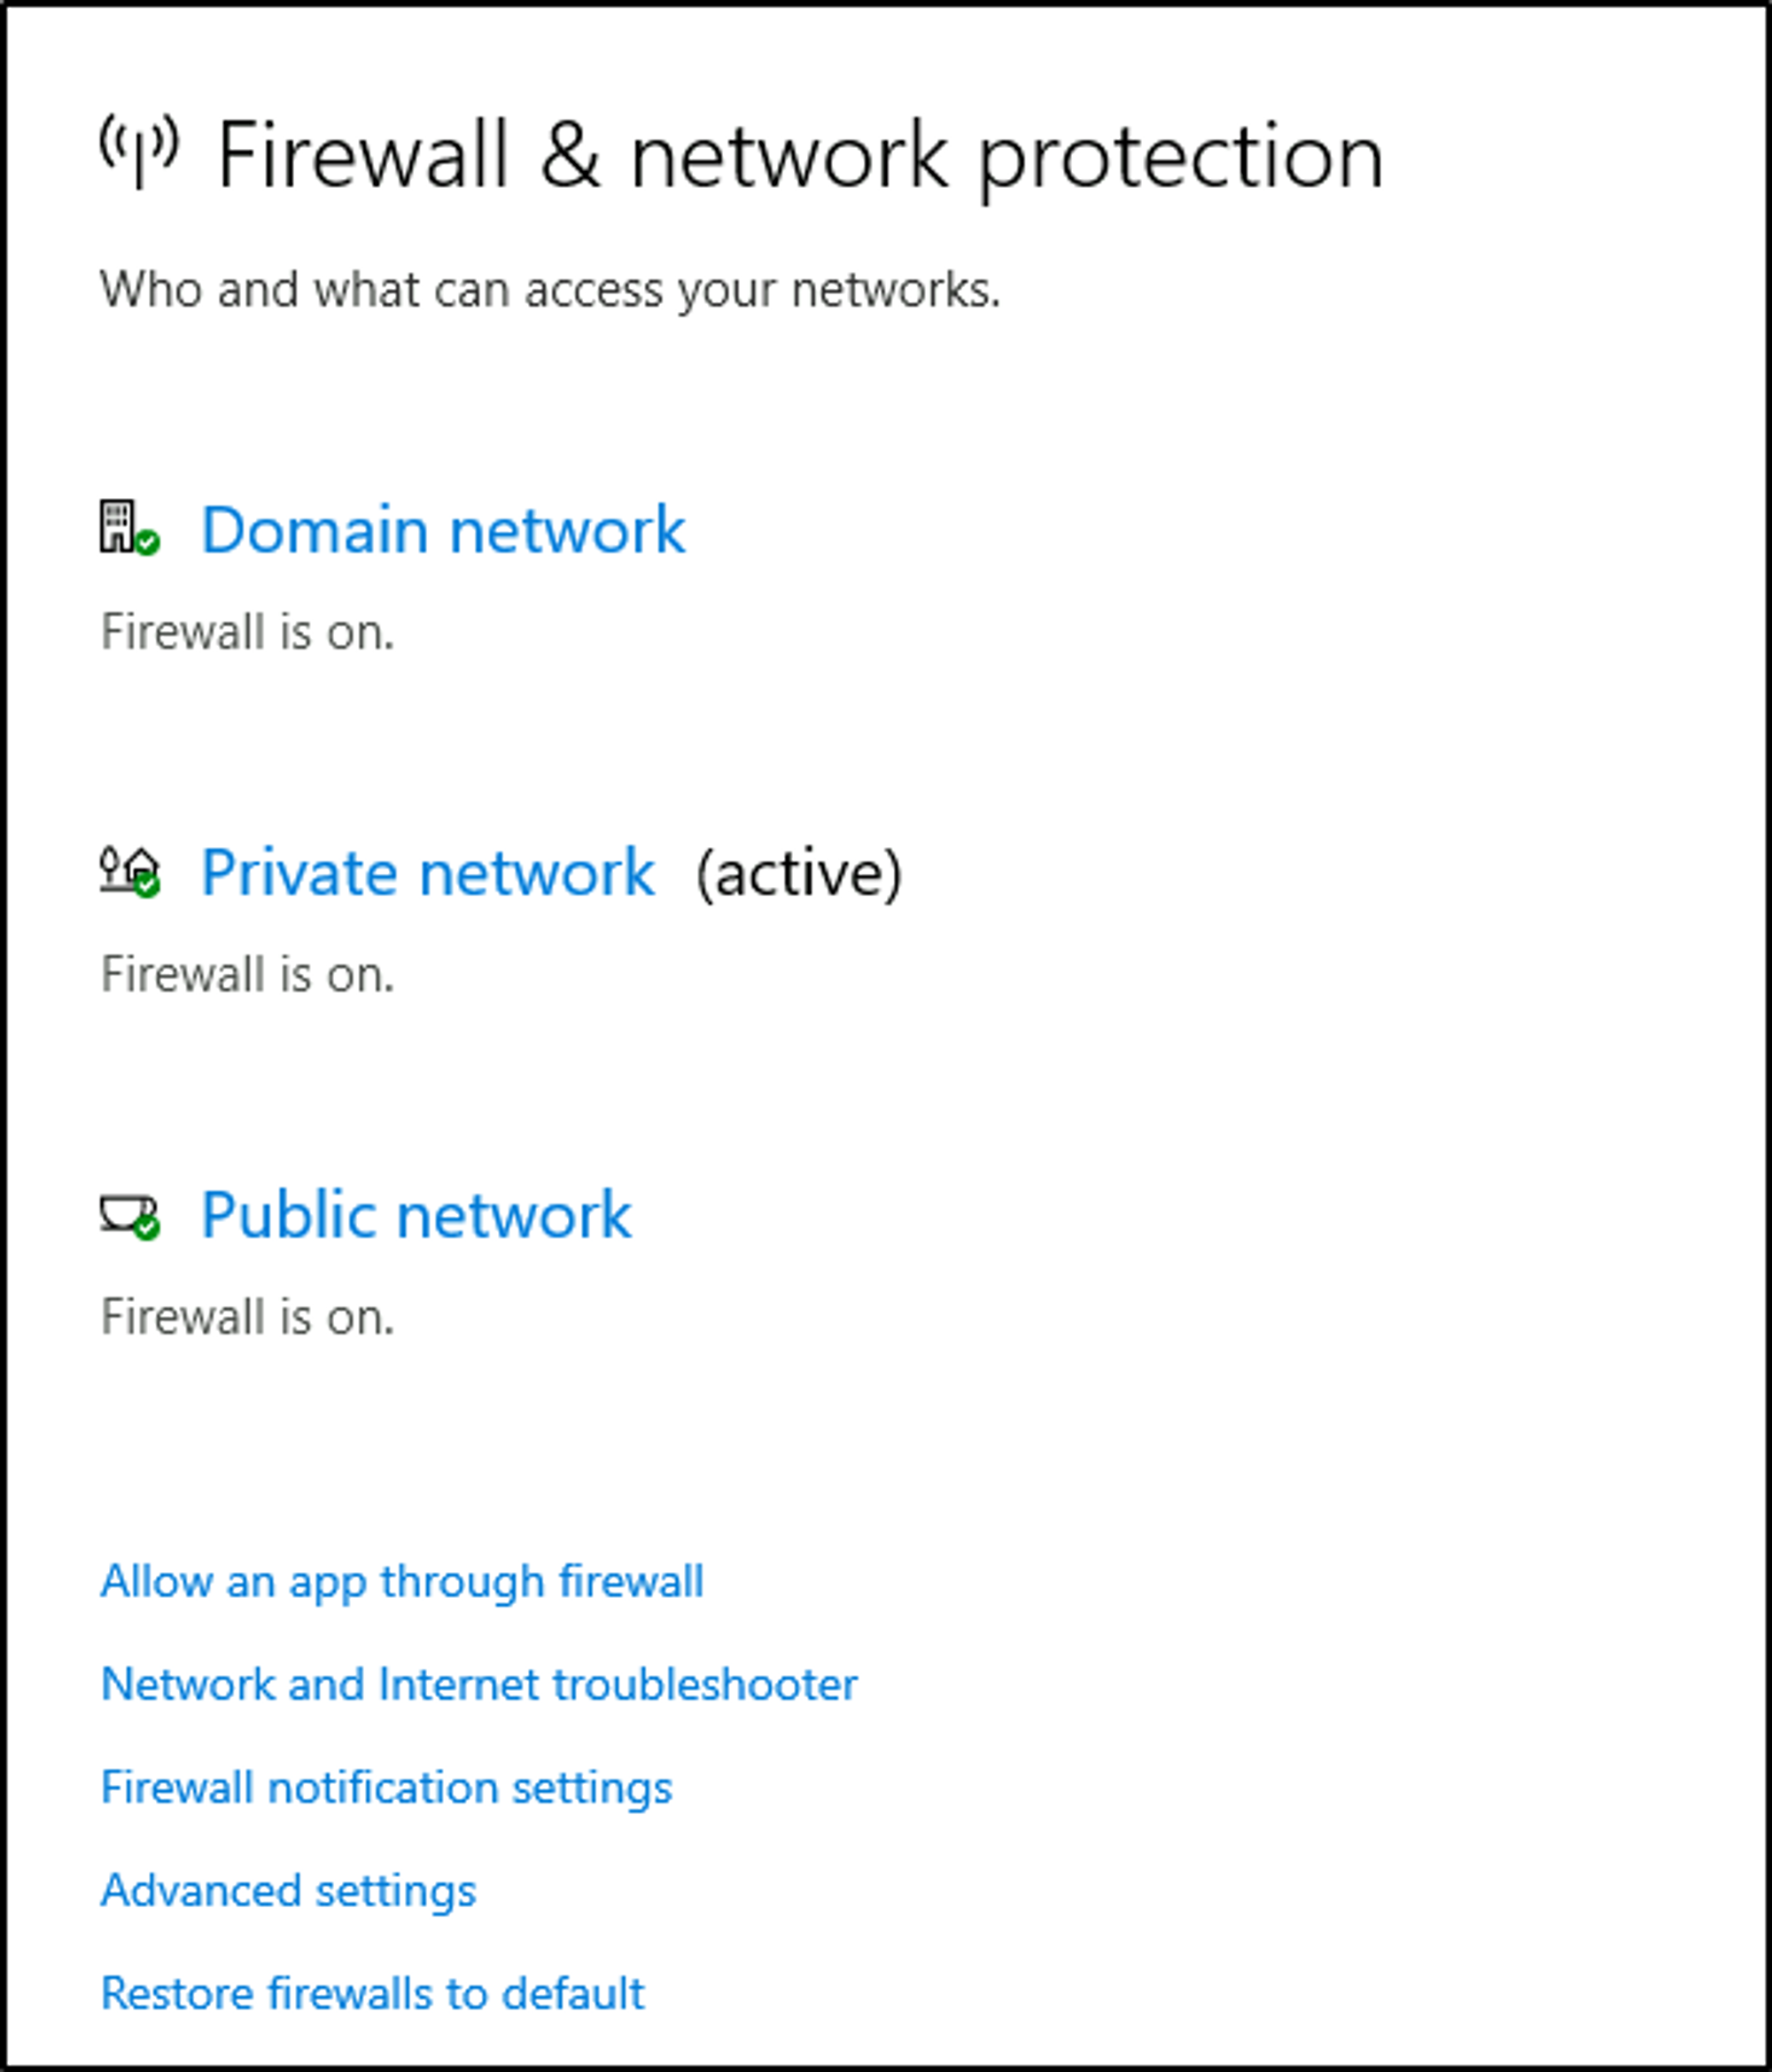Click the "Who and what can access" subtitle
The height and width of the screenshot is (2072, 1772).
tap(550, 290)
